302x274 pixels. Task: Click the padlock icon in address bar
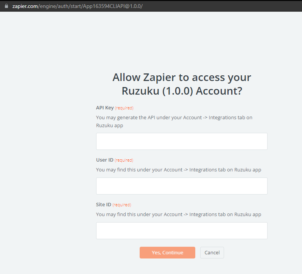6,6
